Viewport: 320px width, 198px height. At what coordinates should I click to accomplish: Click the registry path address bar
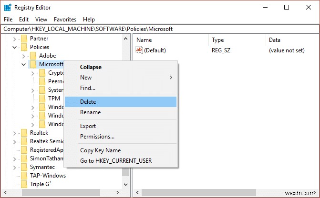coord(160,29)
